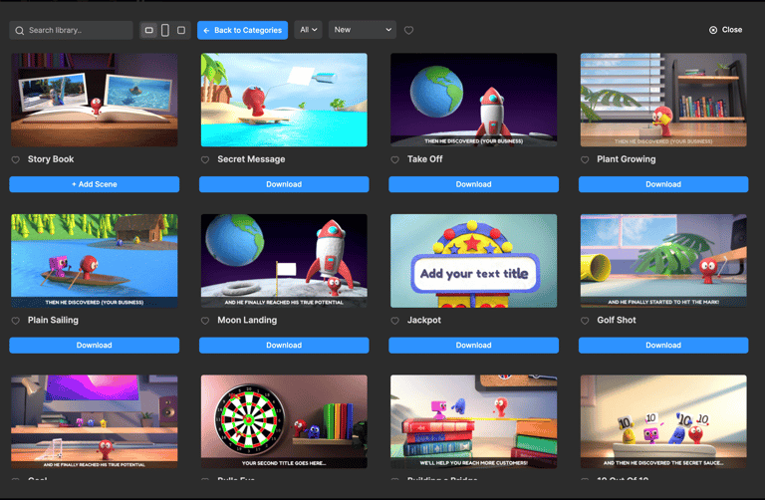Preview the Moon Landing thumbnail
Viewport: 765px width, 500px height.
click(284, 261)
